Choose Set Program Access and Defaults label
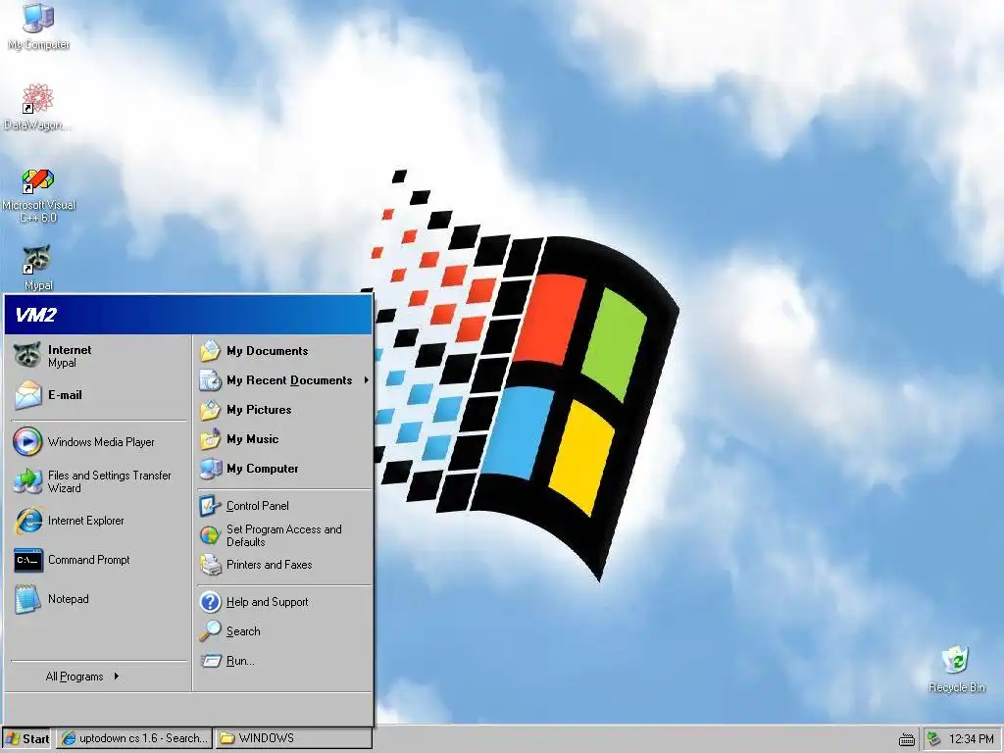The width and height of the screenshot is (1004, 753). (283, 535)
